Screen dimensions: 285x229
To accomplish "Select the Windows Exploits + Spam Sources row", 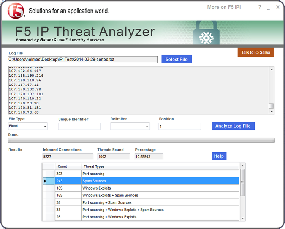I will [141, 195].
